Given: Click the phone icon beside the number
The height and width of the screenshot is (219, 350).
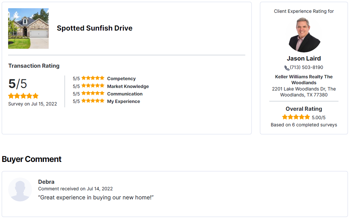Looking at the screenshot, I should click(x=287, y=68).
